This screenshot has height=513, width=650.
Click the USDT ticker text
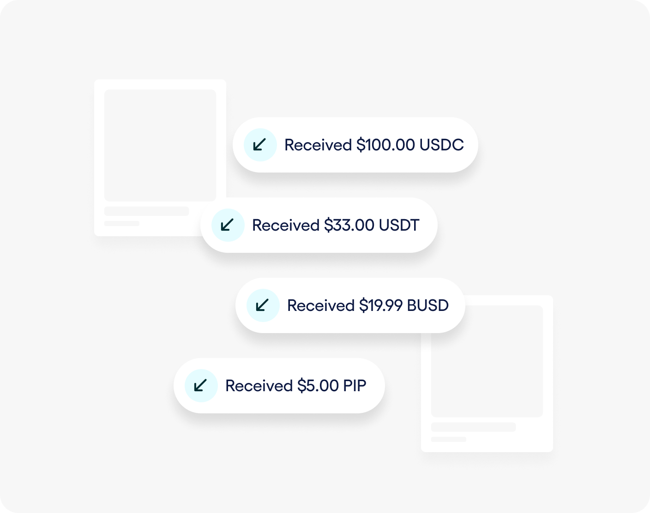[399, 225]
